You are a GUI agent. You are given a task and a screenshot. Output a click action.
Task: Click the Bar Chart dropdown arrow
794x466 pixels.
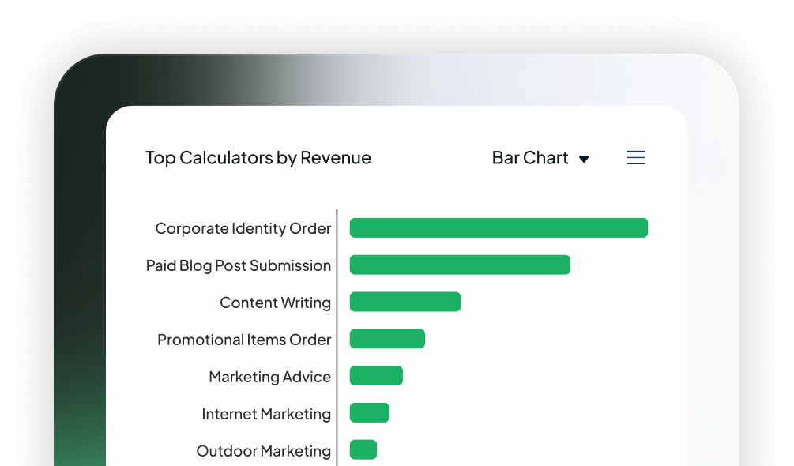[584, 159]
